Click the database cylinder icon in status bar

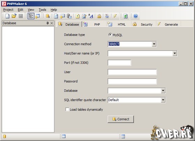click(5, 136)
